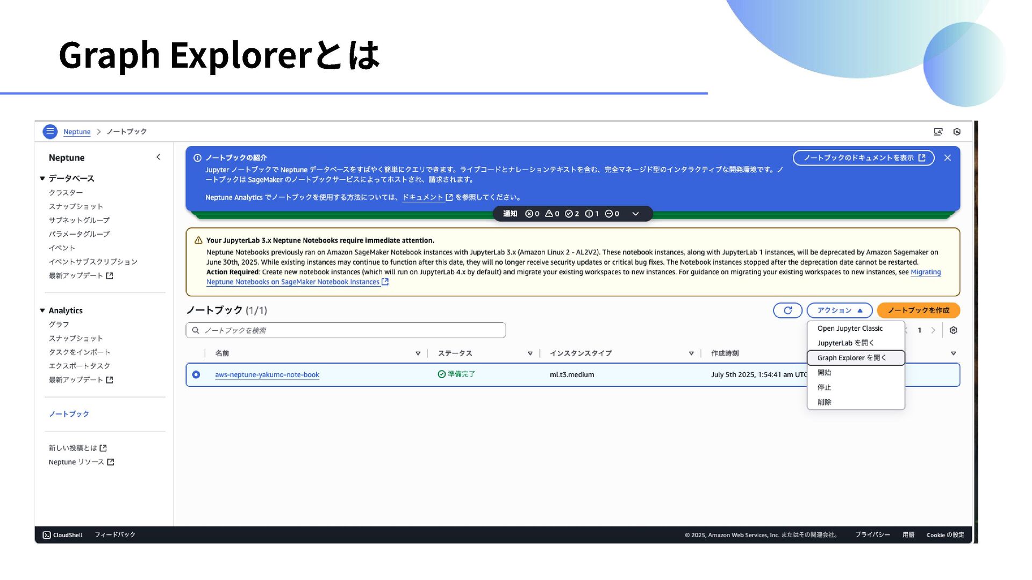Open クラスター in the sidebar
Screen dimensions: 1032x580
66,192
